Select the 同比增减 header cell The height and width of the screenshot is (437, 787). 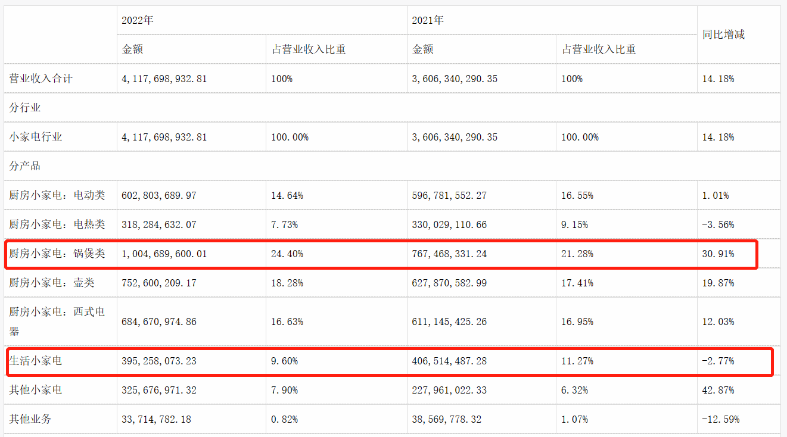point(723,35)
